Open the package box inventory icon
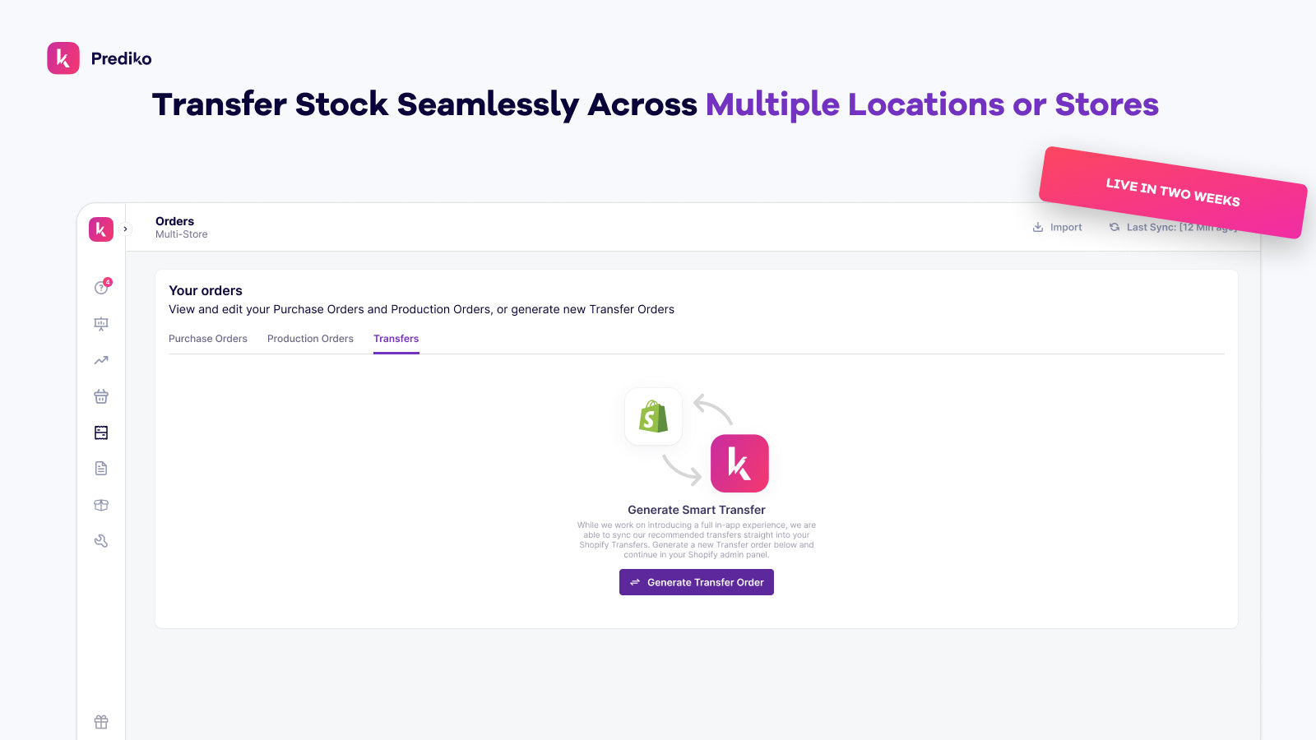Screen dimensions: 1316x740 pos(101,505)
